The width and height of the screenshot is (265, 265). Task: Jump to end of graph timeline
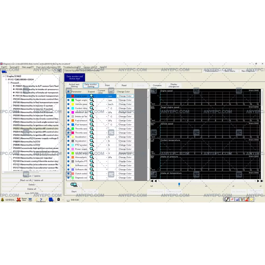pyautogui.click(x=262, y=181)
